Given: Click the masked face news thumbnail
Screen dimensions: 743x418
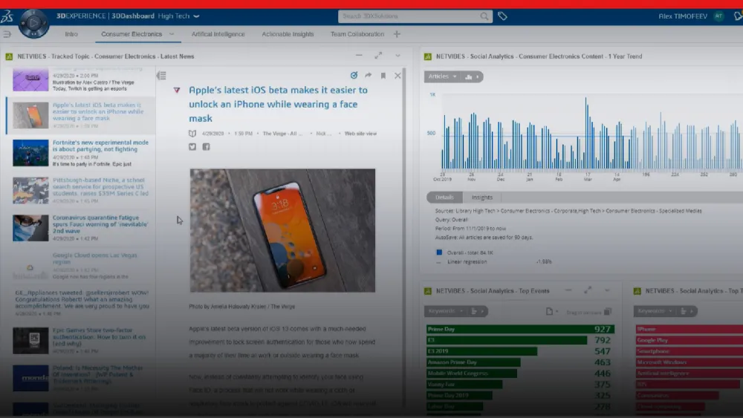Looking at the screenshot, I should [x=30, y=228].
